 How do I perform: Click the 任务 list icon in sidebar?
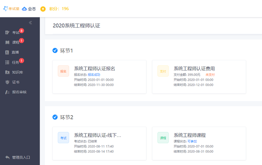pyautogui.click(x=7, y=63)
